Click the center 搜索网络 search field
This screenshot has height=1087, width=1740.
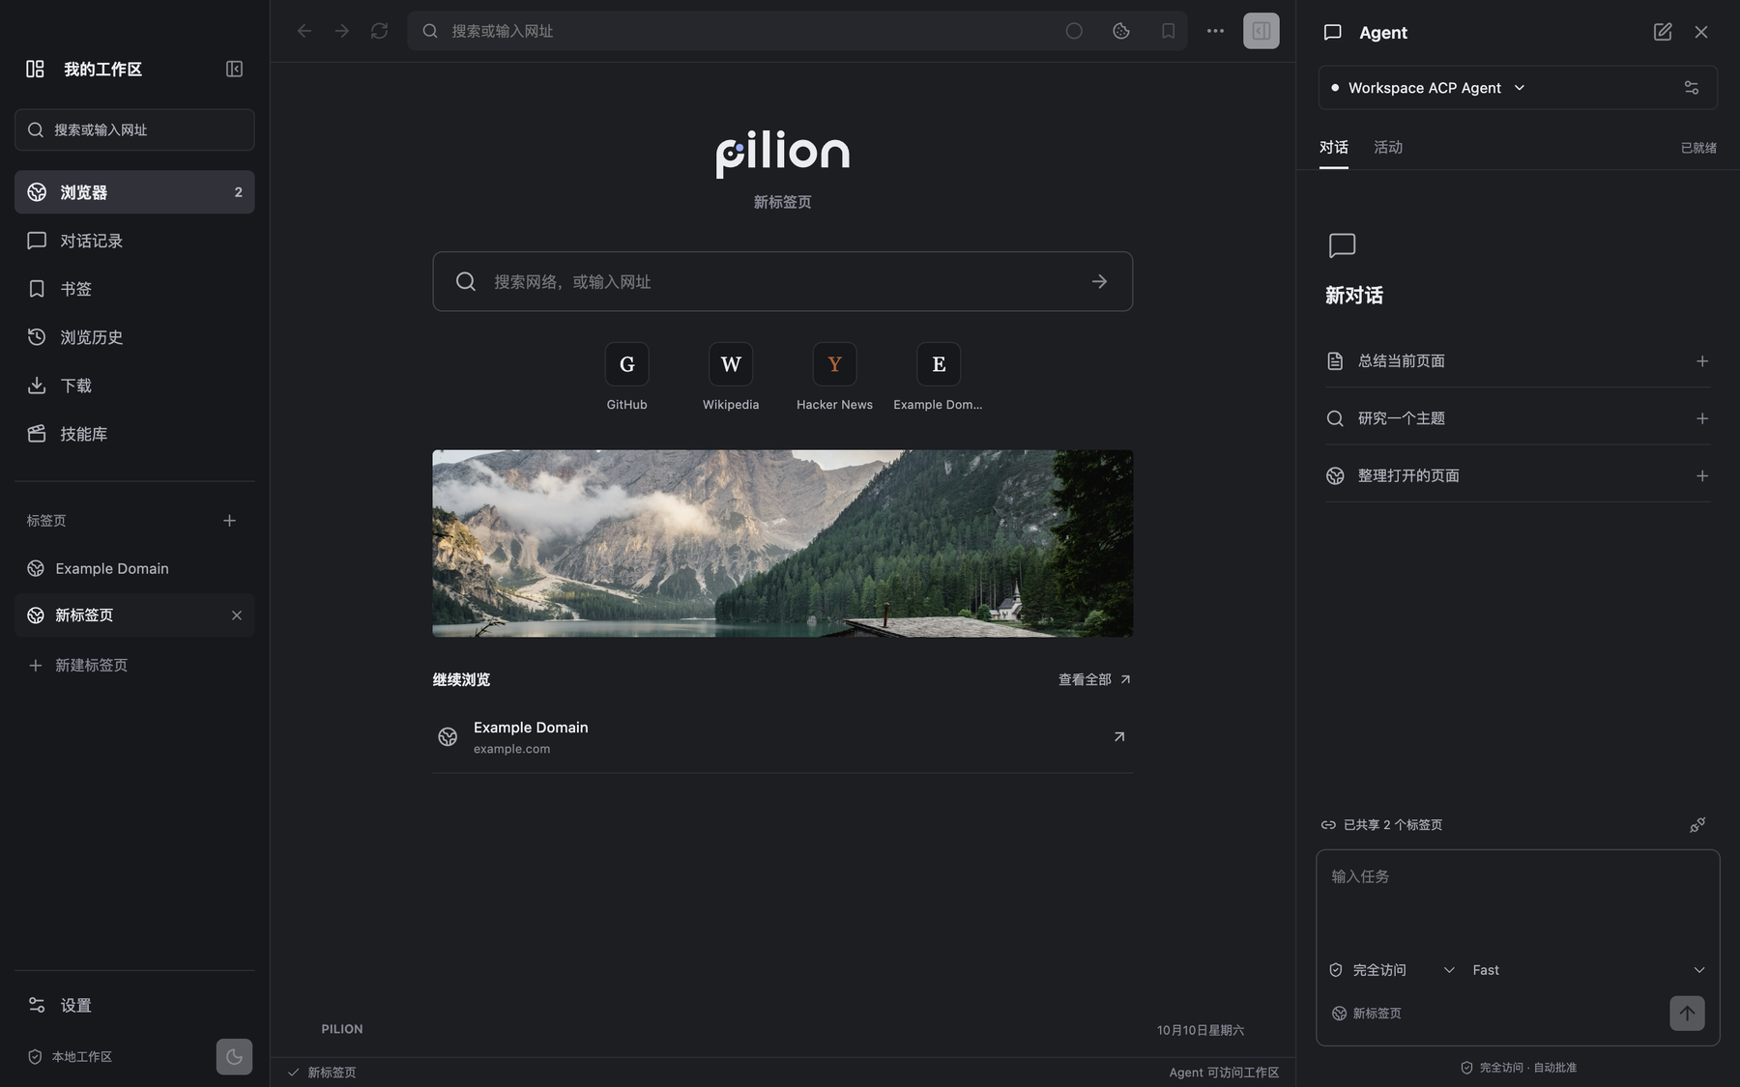coord(782,281)
